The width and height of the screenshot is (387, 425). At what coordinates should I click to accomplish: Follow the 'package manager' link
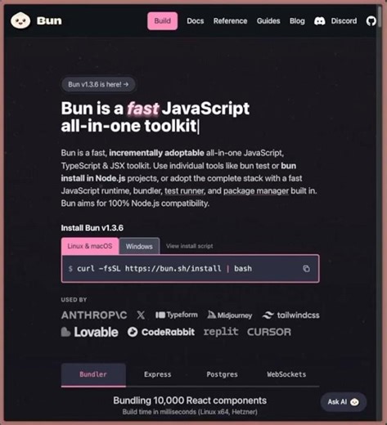point(256,191)
